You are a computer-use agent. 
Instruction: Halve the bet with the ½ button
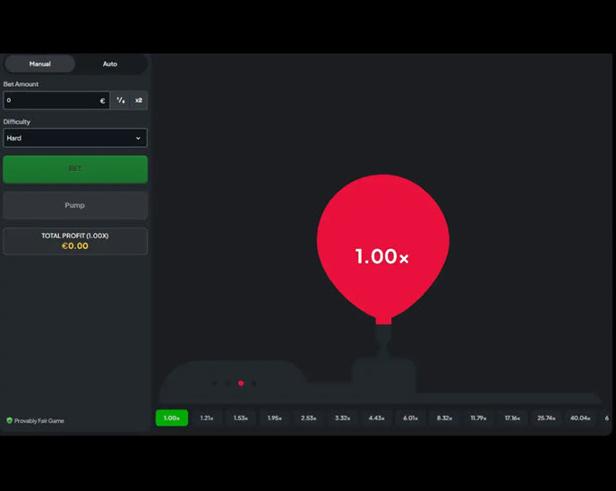[x=121, y=101]
